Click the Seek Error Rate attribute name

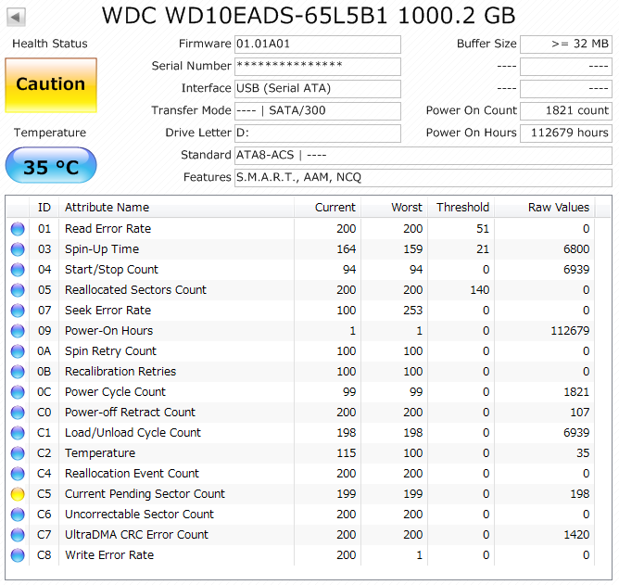tap(107, 311)
